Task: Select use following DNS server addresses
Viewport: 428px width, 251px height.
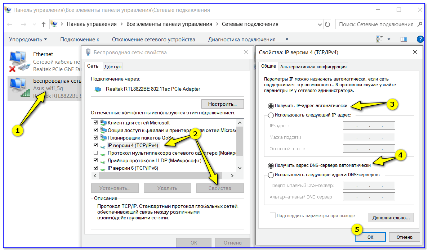Action: (x=271, y=175)
